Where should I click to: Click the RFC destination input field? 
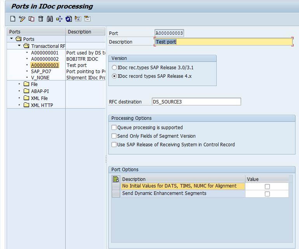[x=196, y=102]
